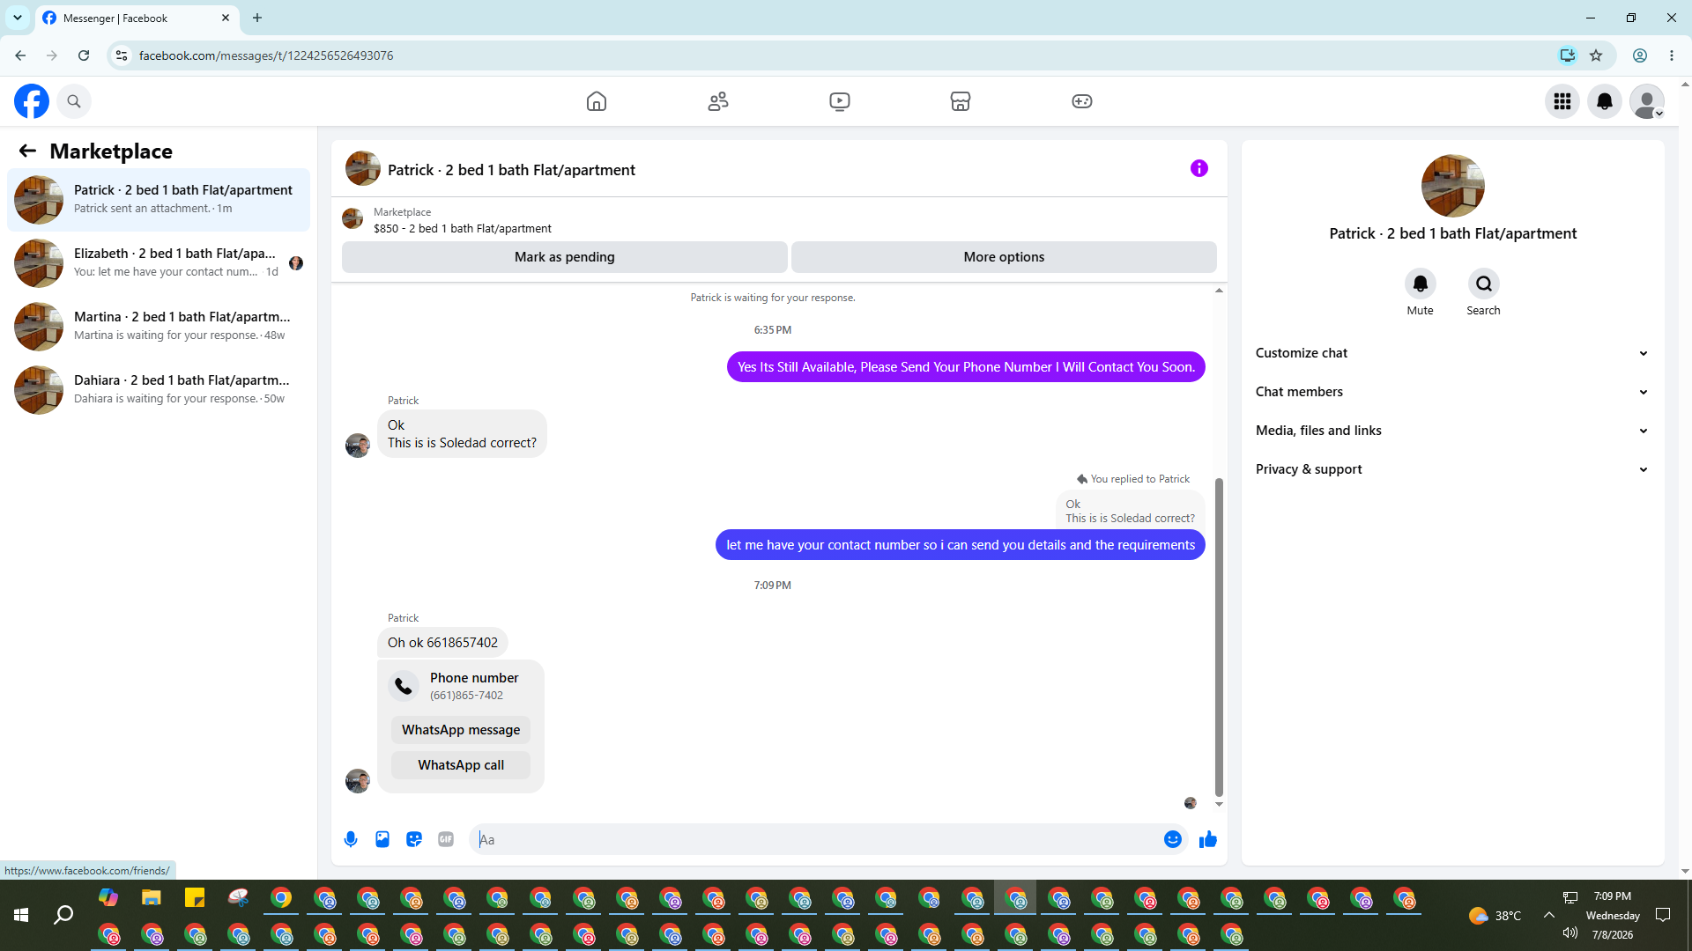Open the Chrome profile icon
The height and width of the screenshot is (951, 1692).
tap(1640, 55)
